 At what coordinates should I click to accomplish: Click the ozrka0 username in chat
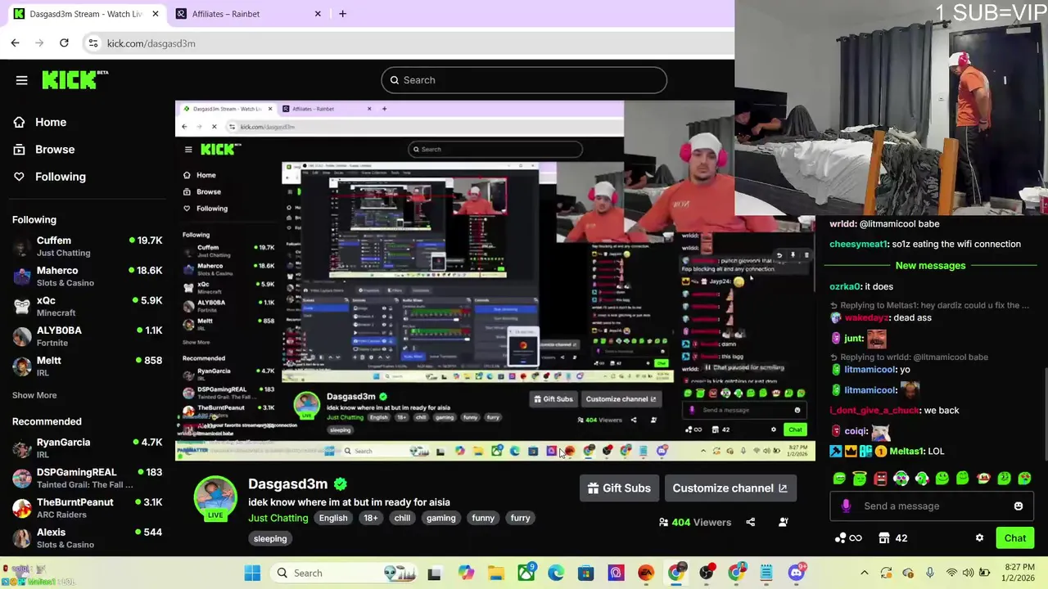844,286
